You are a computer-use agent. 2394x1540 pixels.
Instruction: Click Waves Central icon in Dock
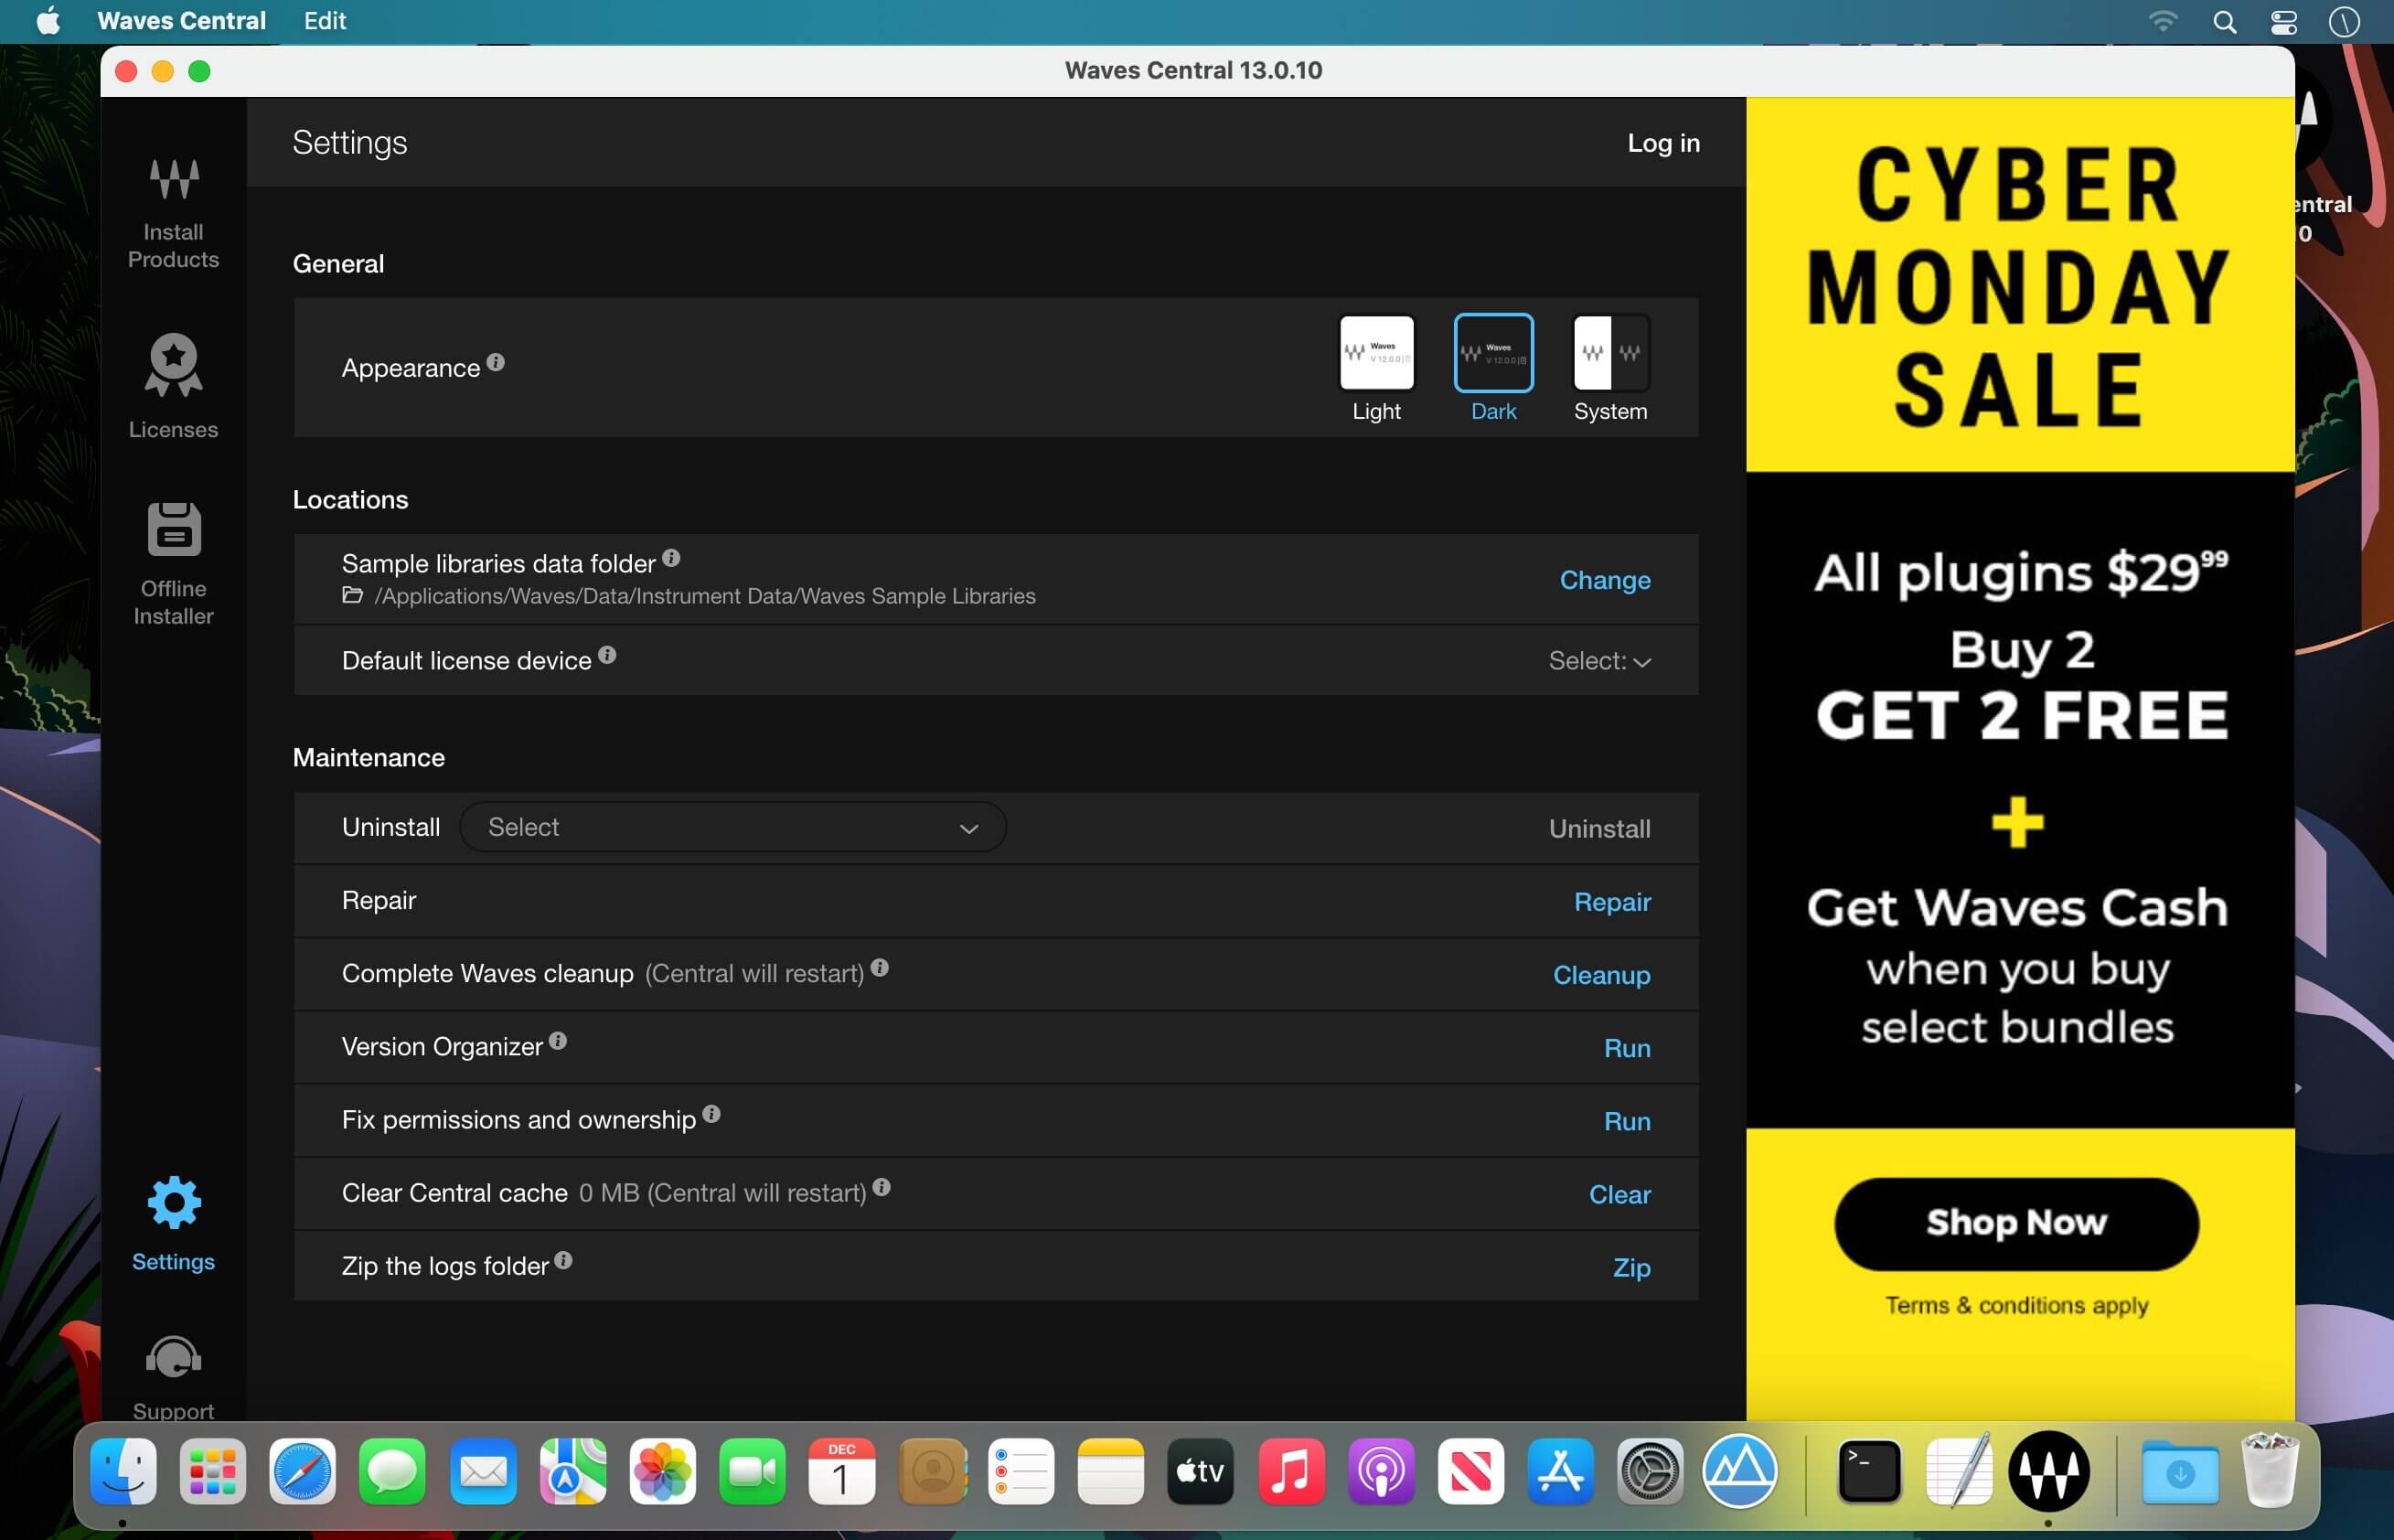coord(2049,1471)
